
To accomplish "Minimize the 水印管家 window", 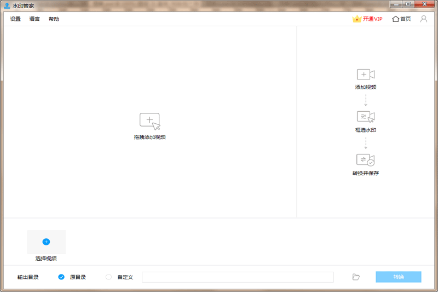I will (397, 4).
